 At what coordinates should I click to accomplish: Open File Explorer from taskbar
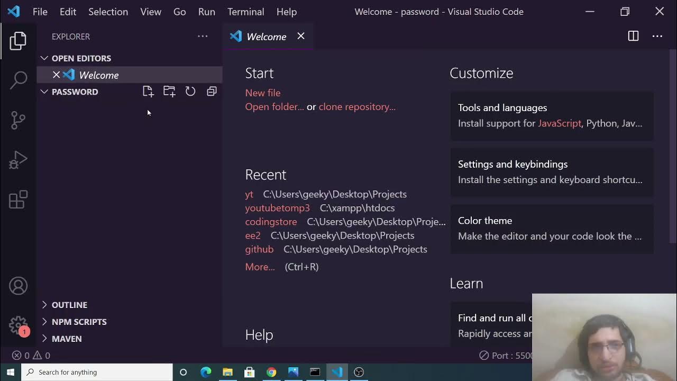(x=227, y=372)
